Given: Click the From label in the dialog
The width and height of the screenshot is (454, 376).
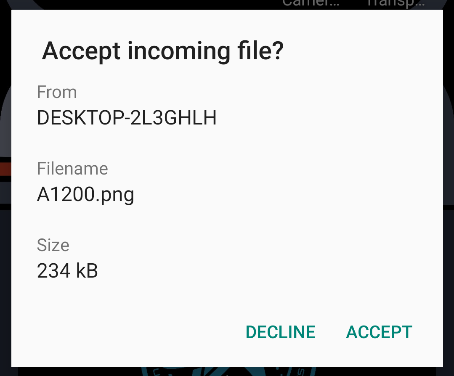Looking at the screenshot, I should click(57, 92).
